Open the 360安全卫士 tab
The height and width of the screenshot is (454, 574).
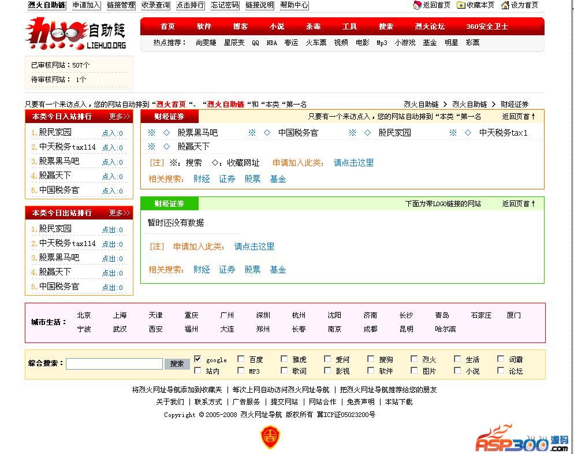point(487,27)
